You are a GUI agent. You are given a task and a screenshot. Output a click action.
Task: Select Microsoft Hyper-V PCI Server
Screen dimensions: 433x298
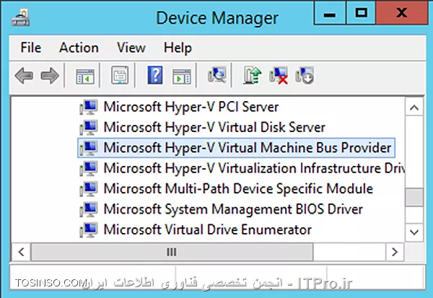pyautogui.click(x=191, y=108)
